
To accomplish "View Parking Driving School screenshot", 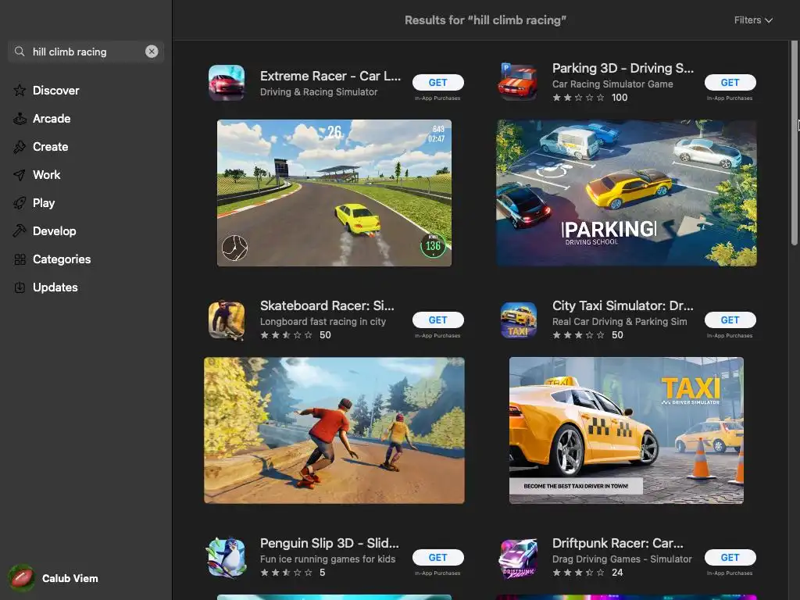I will point(627,193).
